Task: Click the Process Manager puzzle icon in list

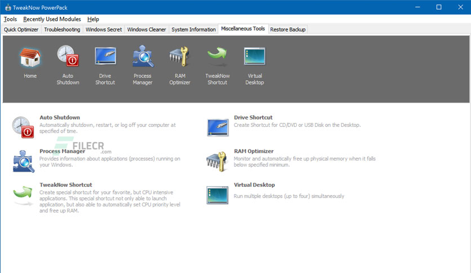Action: coord(24,161)
